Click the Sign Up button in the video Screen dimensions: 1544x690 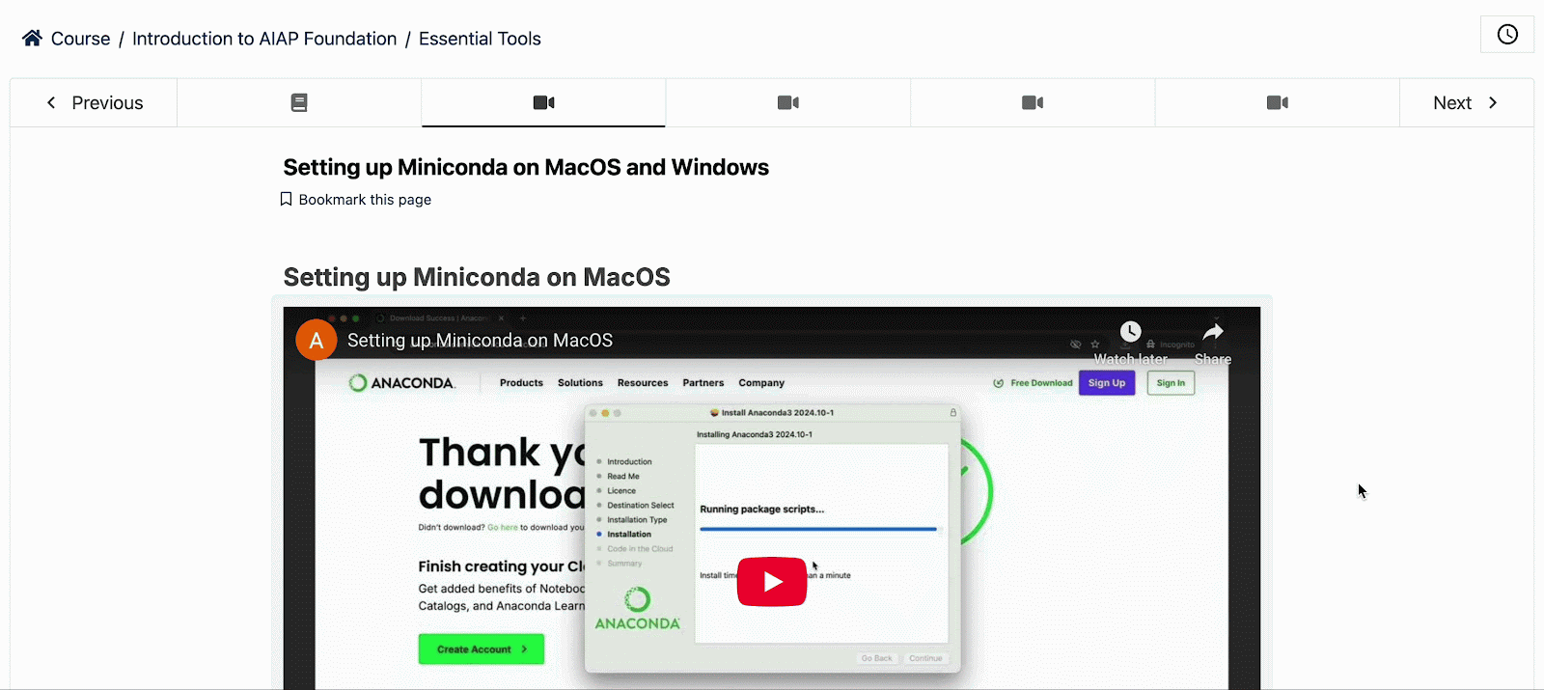(1107, 383)
